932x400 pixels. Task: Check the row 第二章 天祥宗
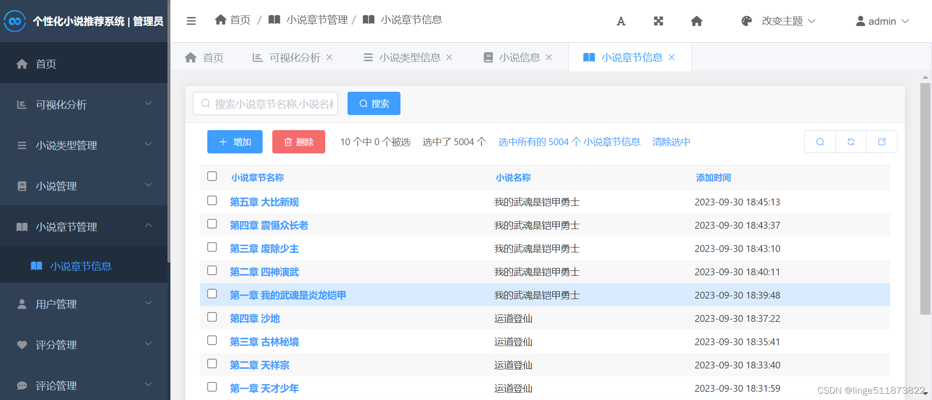tap(212, 364)
